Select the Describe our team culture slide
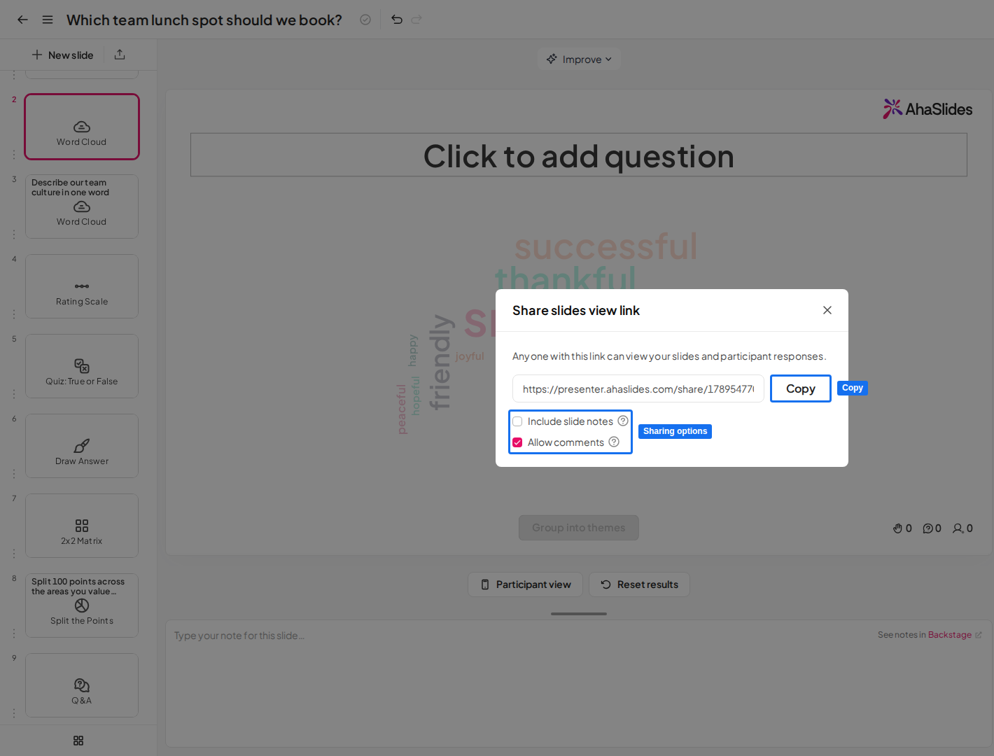Screen dimensions: 994x756 pyautogui.click(x=82, y=206)
